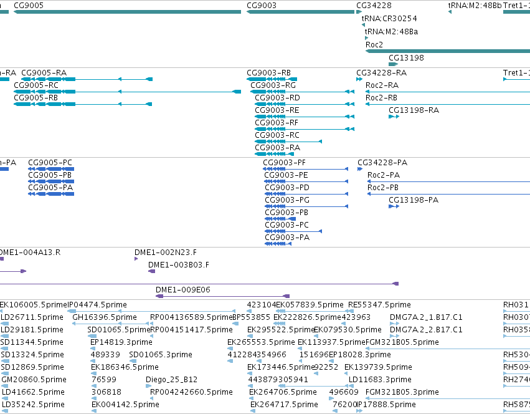Click the CG9005-PB protein label
530x414 pixels.
pos(50,175)
